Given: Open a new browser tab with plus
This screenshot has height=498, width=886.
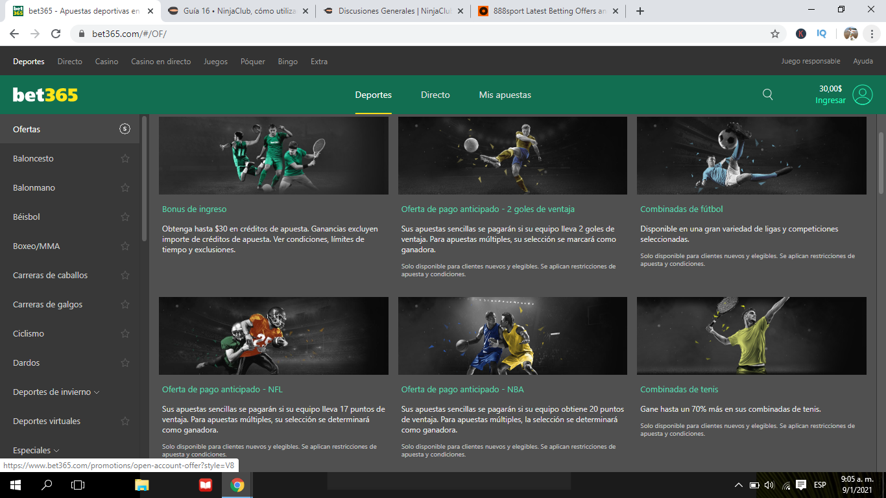Looking at the screenshot, I should [640, 11].
